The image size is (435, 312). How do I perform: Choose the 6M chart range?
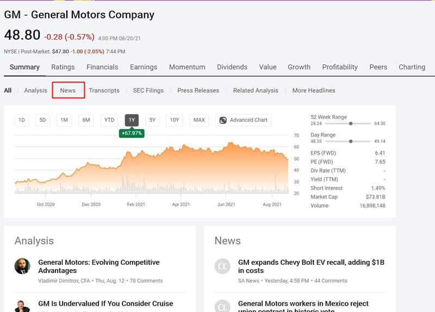coord(86,120)
